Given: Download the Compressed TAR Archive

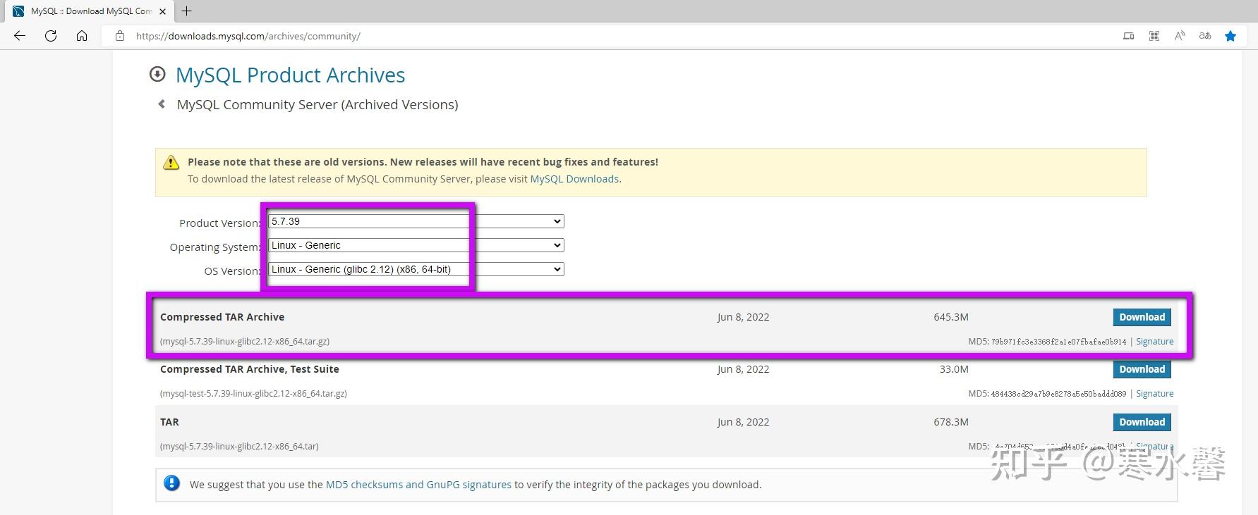Looking at the screenshot, I should [1142, 317].
